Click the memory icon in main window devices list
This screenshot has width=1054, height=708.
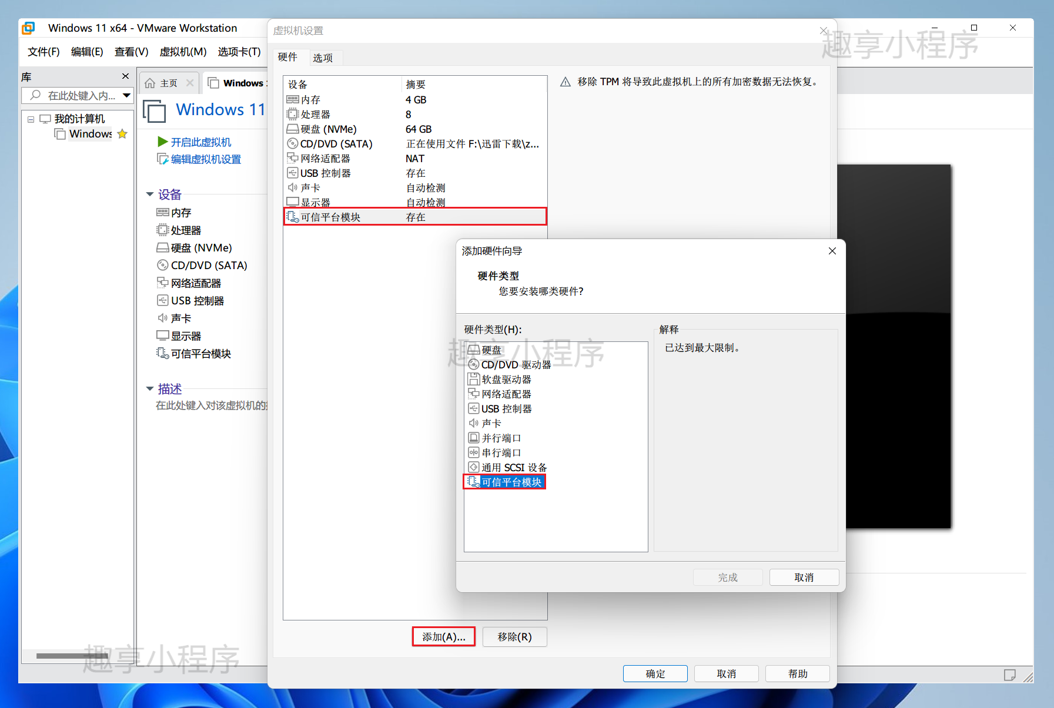(x=163, y=212)
